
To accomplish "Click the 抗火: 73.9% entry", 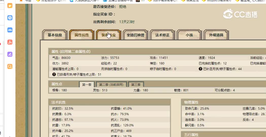I will (120, 120).
